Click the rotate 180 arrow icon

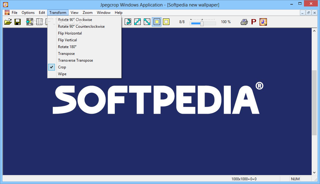[x=128, y=22]
